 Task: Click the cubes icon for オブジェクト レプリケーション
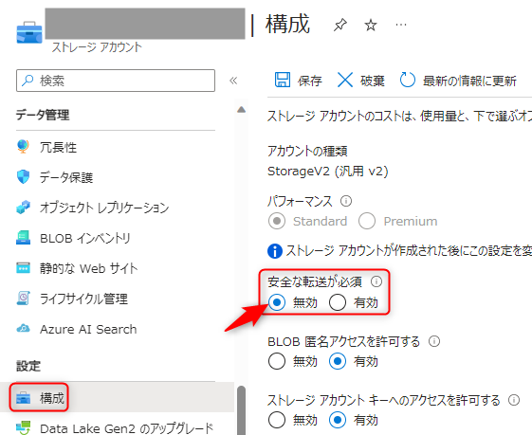(x=23, y=208)
